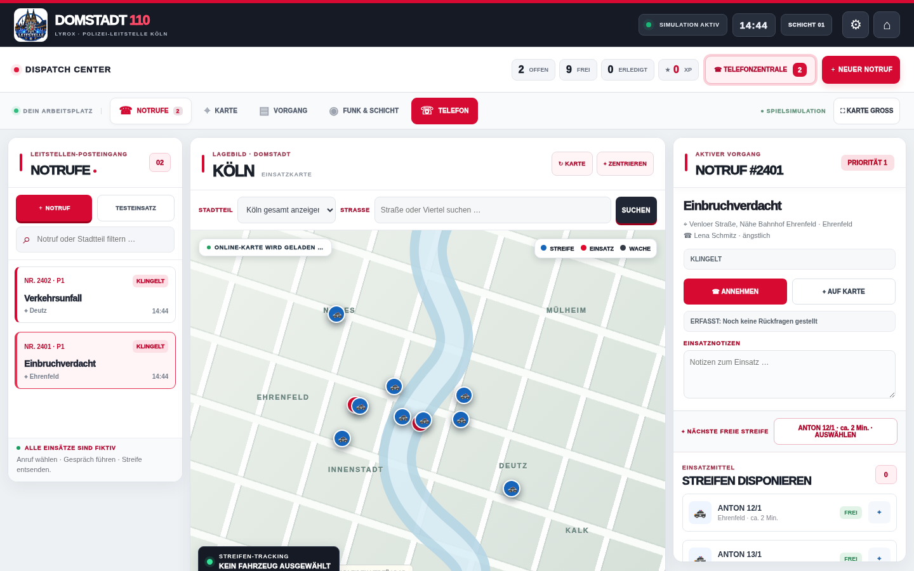The height and width of the screenshot is (571, 914).
Task: Click the 14:44 clock in the header
Action: [x=754, y=25]
